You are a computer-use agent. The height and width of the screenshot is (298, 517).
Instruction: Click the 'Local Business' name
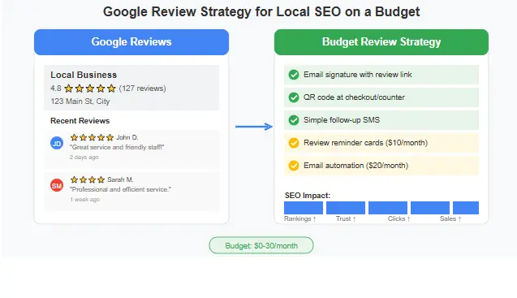tap(84, 75)
